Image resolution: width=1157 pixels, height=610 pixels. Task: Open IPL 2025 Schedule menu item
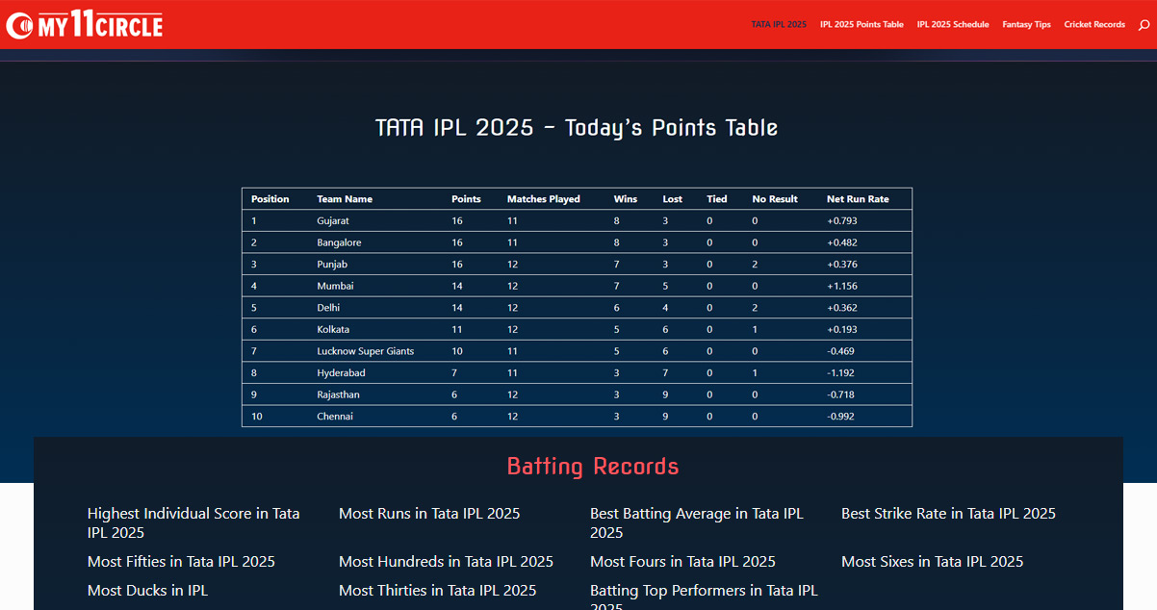[x=953, y=25]
